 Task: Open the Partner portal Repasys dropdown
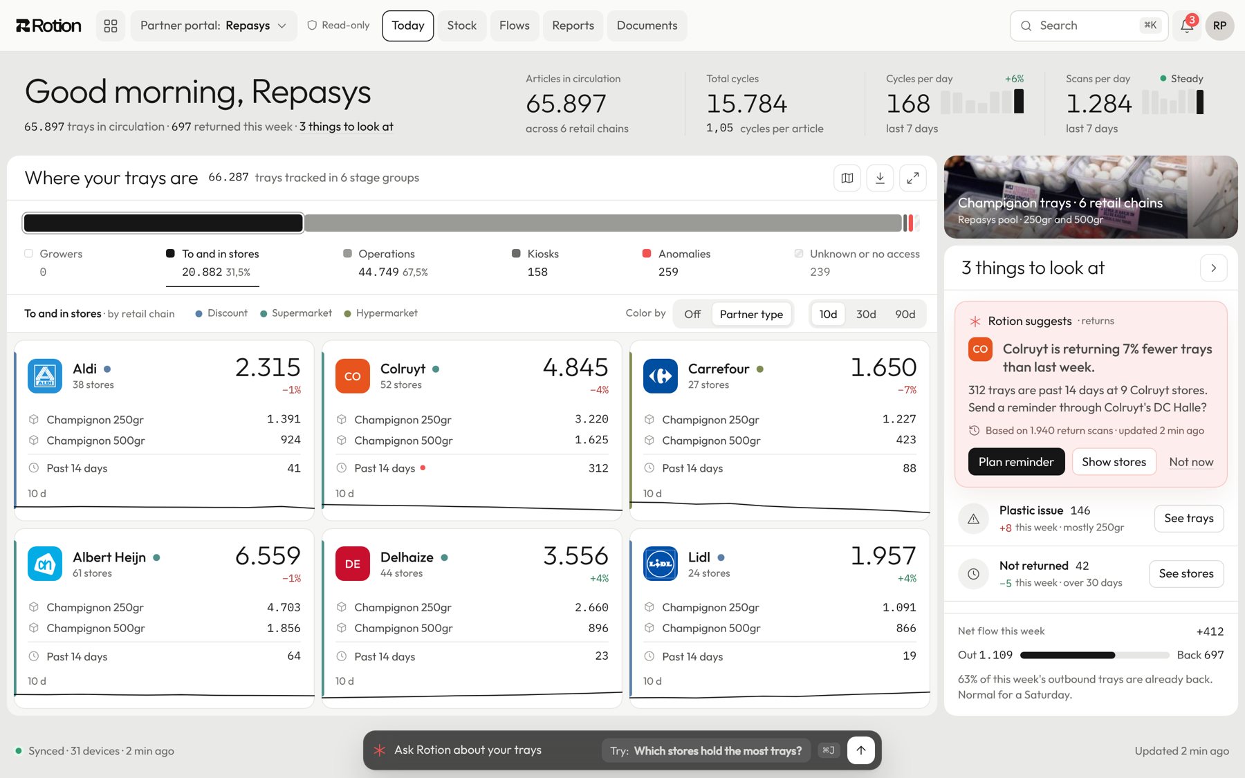click(x=213, y=26)
